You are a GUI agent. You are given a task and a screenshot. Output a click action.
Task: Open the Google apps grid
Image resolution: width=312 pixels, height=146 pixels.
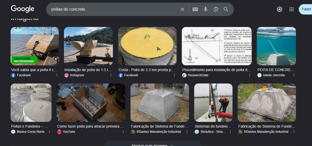292,9
